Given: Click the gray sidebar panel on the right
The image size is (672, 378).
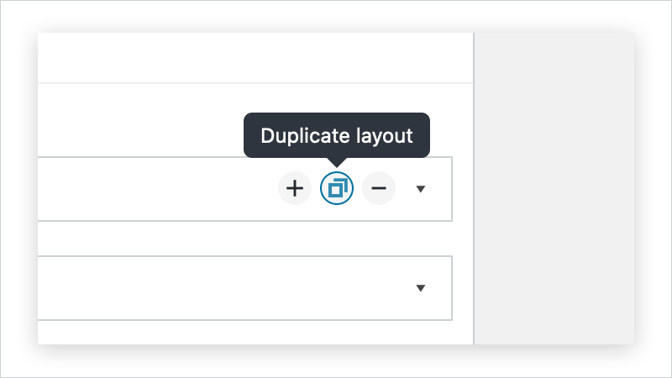Looking at the screenshot, I should 554,188.
